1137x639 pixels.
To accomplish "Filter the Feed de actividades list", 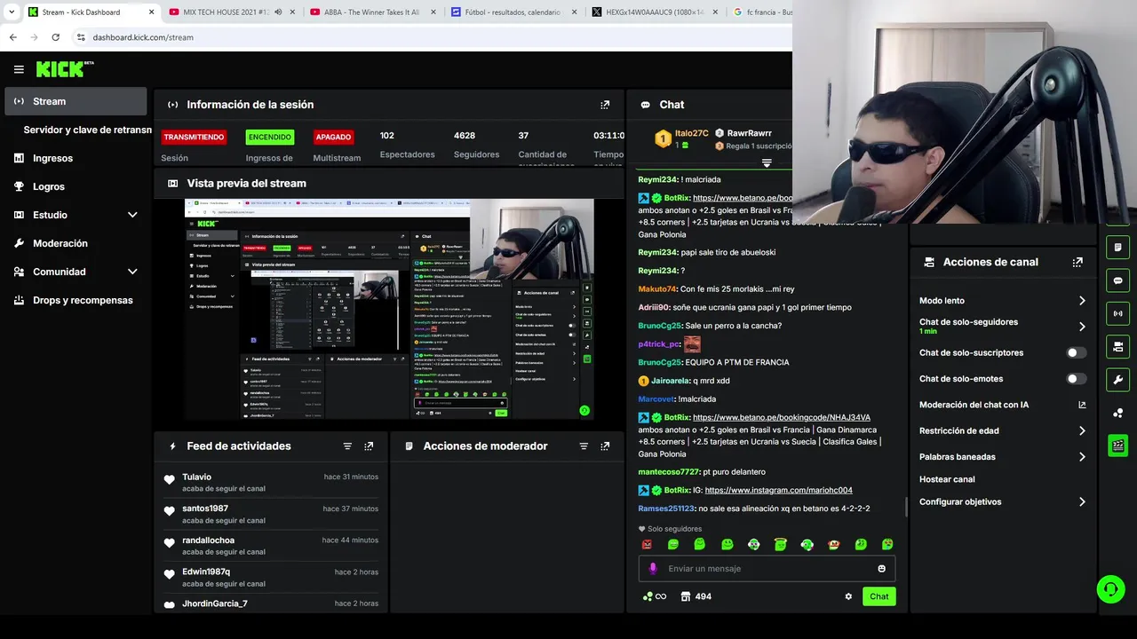I will pos(347,446).
